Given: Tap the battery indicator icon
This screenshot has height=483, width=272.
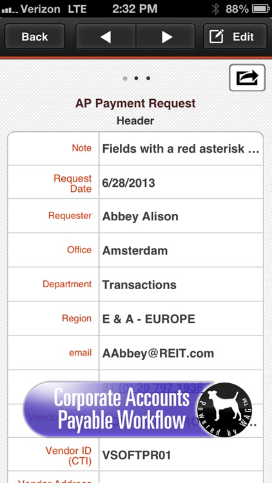Looking at the screenshot, I should (261, 9).
